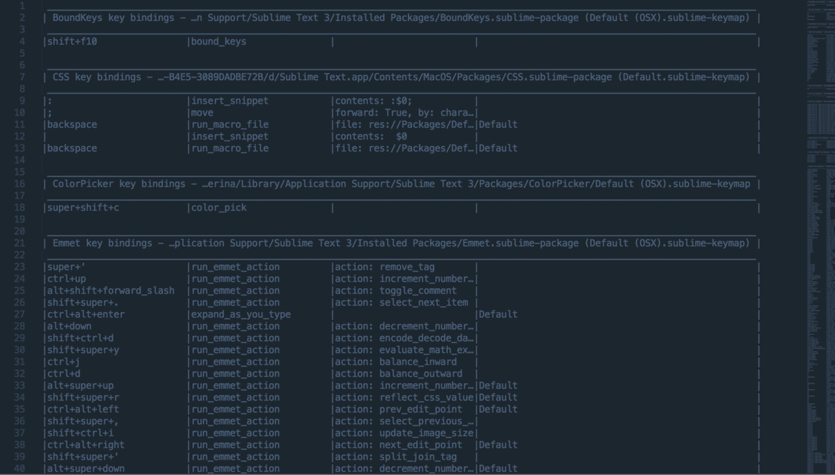Click the BoundKeys key bindings header line
835x475 pixels.
[x=401, y=18]
